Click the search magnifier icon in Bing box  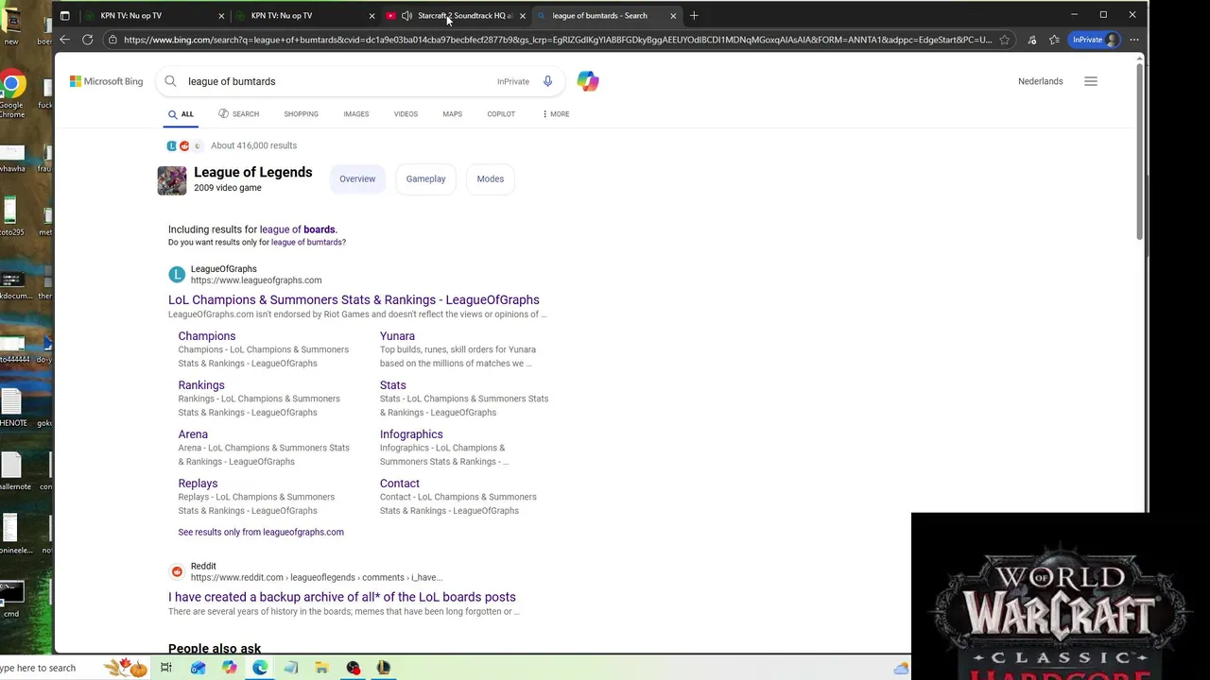click(x=170, y=81)
